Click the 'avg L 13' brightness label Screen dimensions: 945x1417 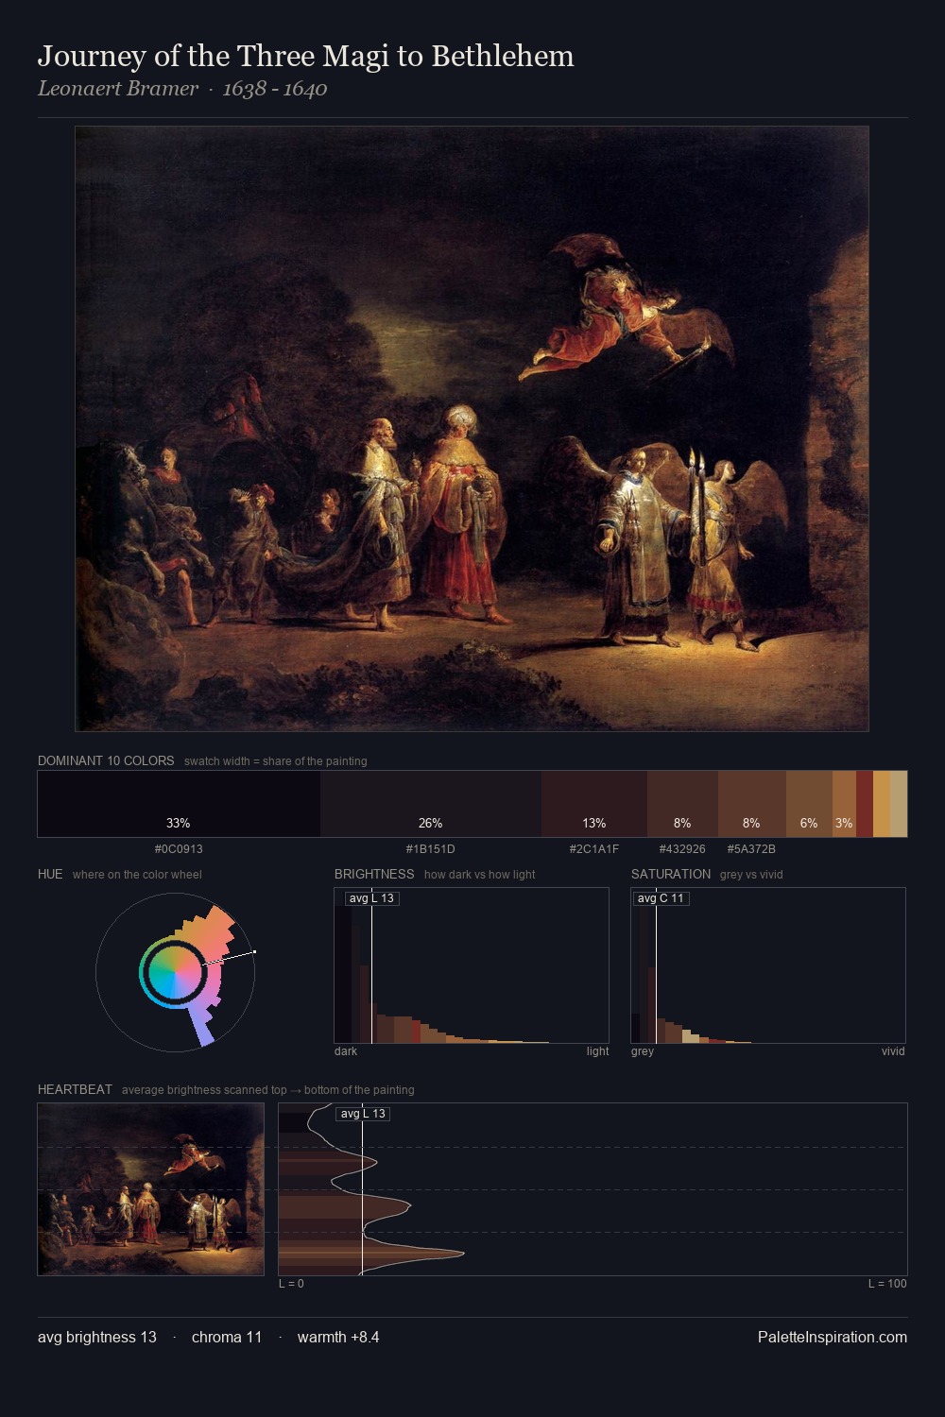coord(371,898)
